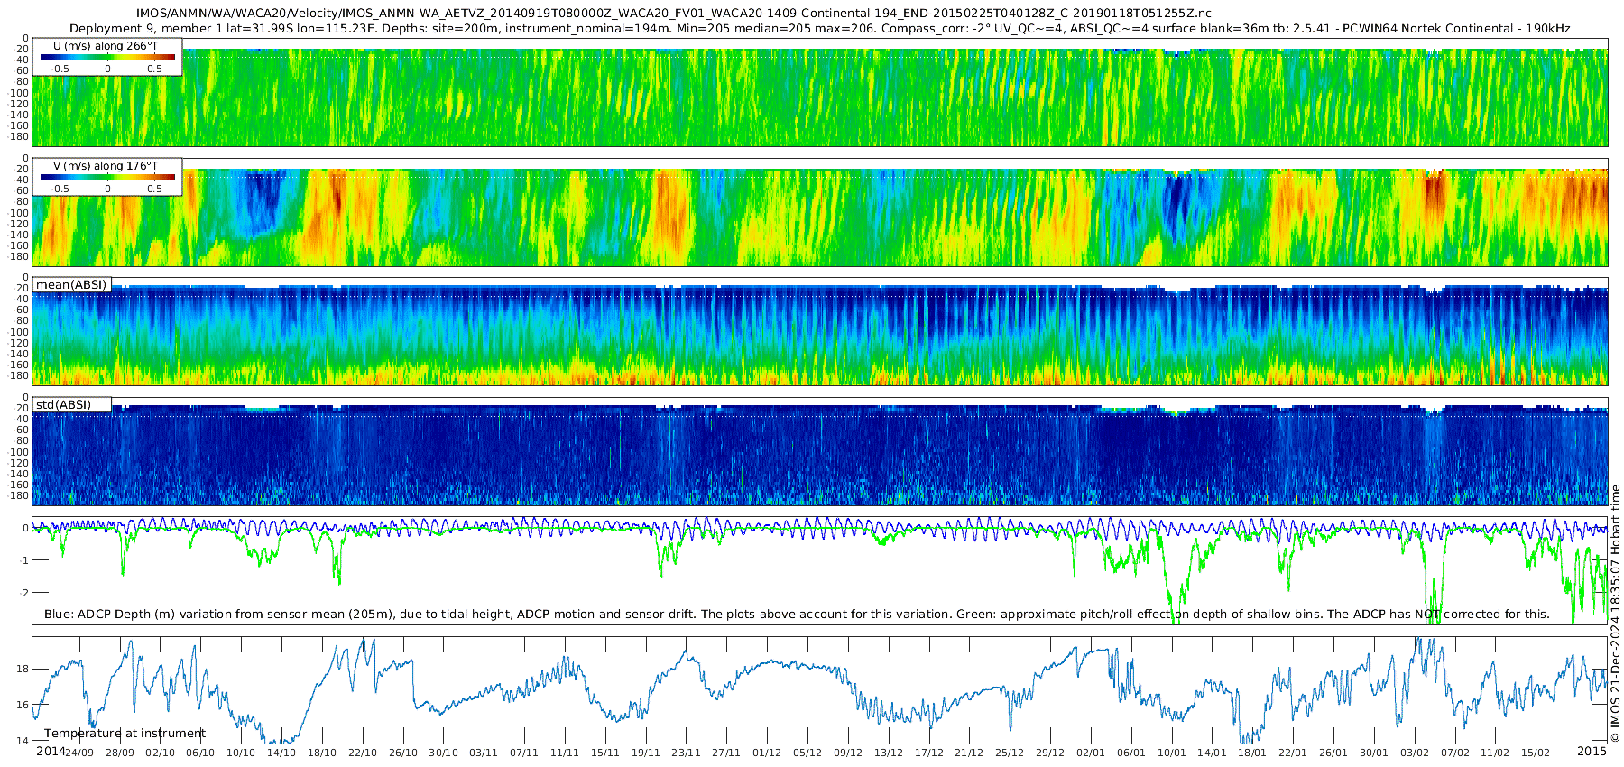Image resolution: width=1624 pixels, height=767 pixels.
Task: Click the 'Blue: ADCP Depth (m) variation' caption
Action: click(x=797, y=615)
